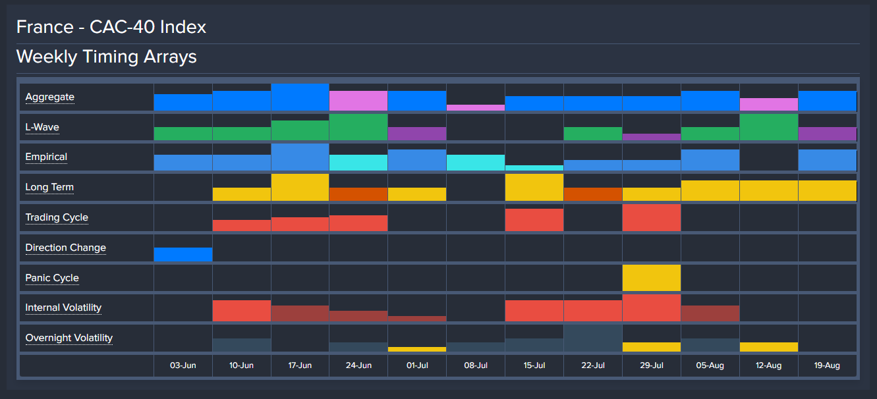Click the Aggregate bar for 17-Jun
This screenshot has width=877, height=399.
pyautogui.click(x=300, y=97)
